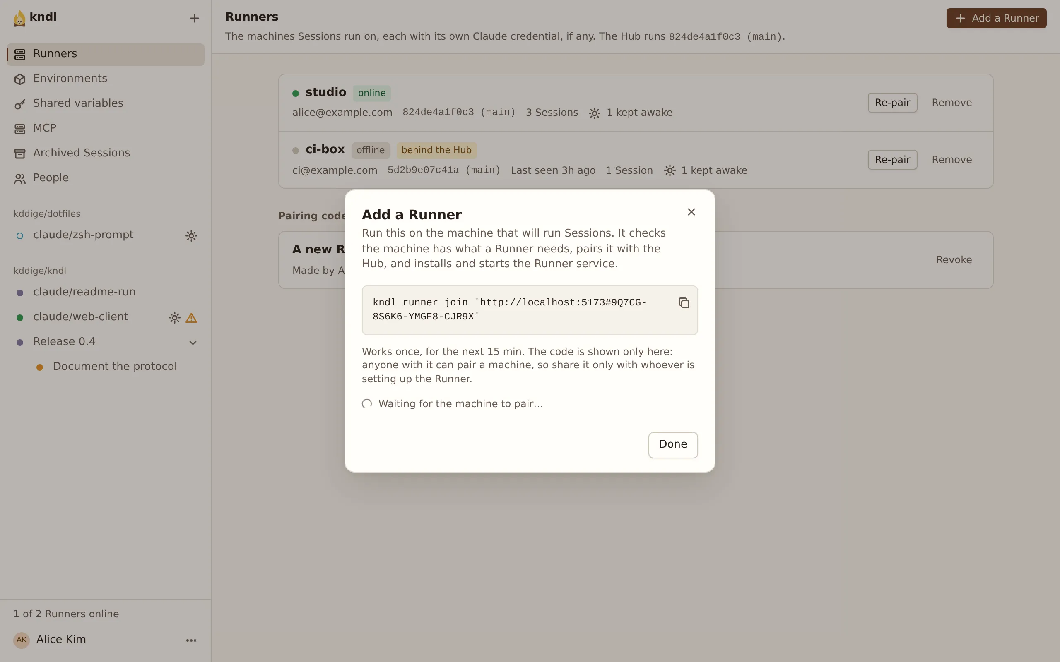This screenshot has height=662, width=1060.
Task: Click the kddige/dotfiles group label
Action: pos(47,213)
